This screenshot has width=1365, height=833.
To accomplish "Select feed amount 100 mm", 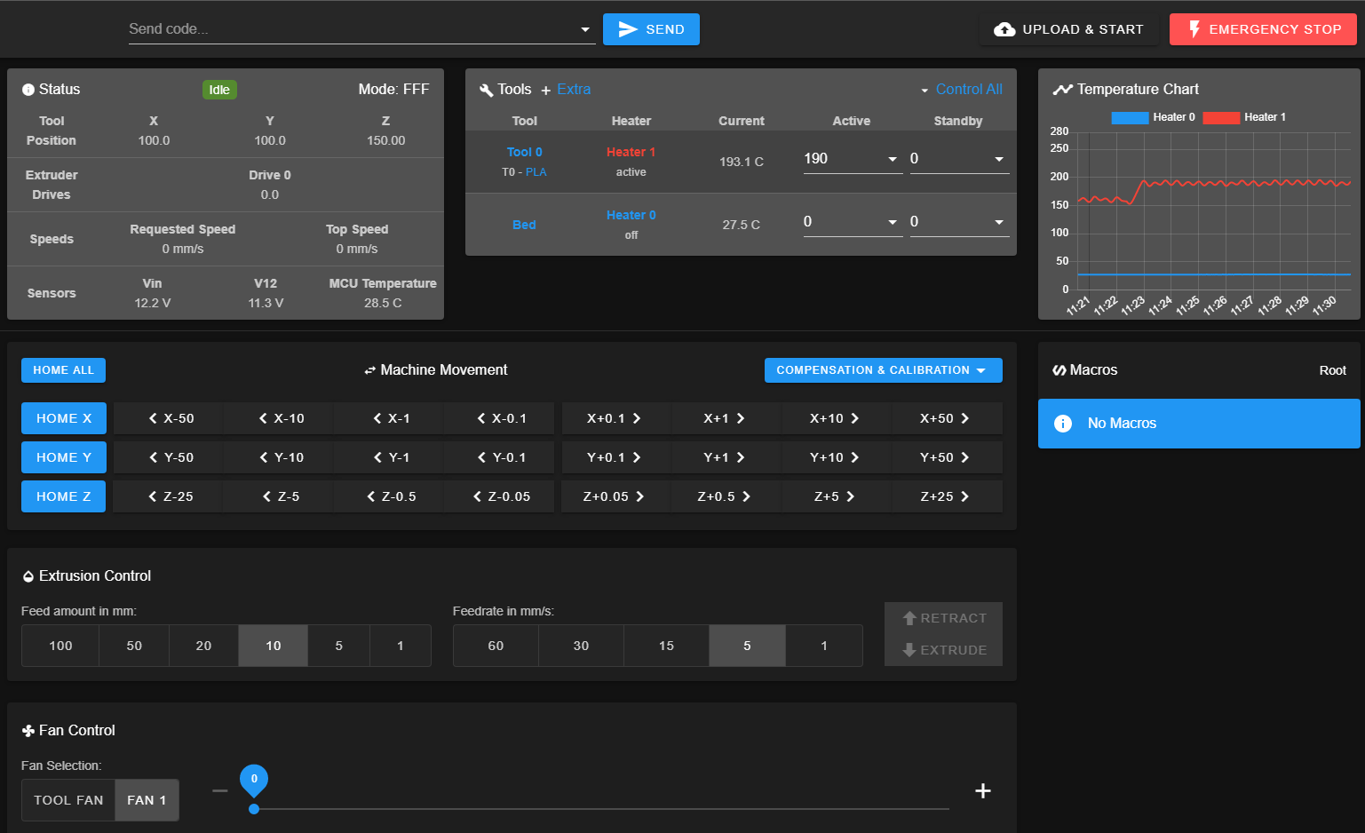I will tap(60, 646).
